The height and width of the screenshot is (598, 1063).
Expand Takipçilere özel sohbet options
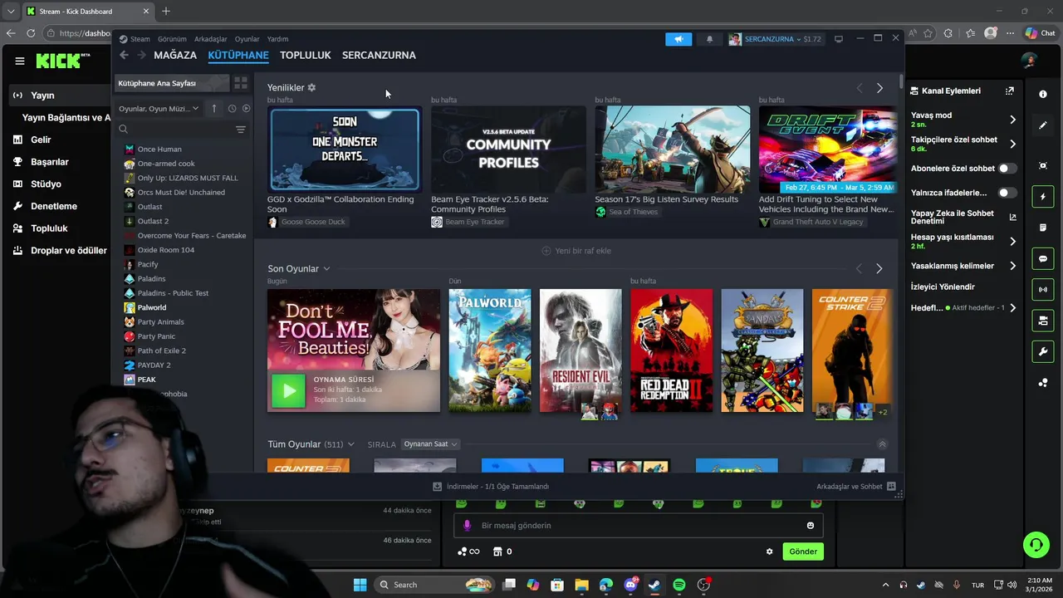click(1012, 144)
